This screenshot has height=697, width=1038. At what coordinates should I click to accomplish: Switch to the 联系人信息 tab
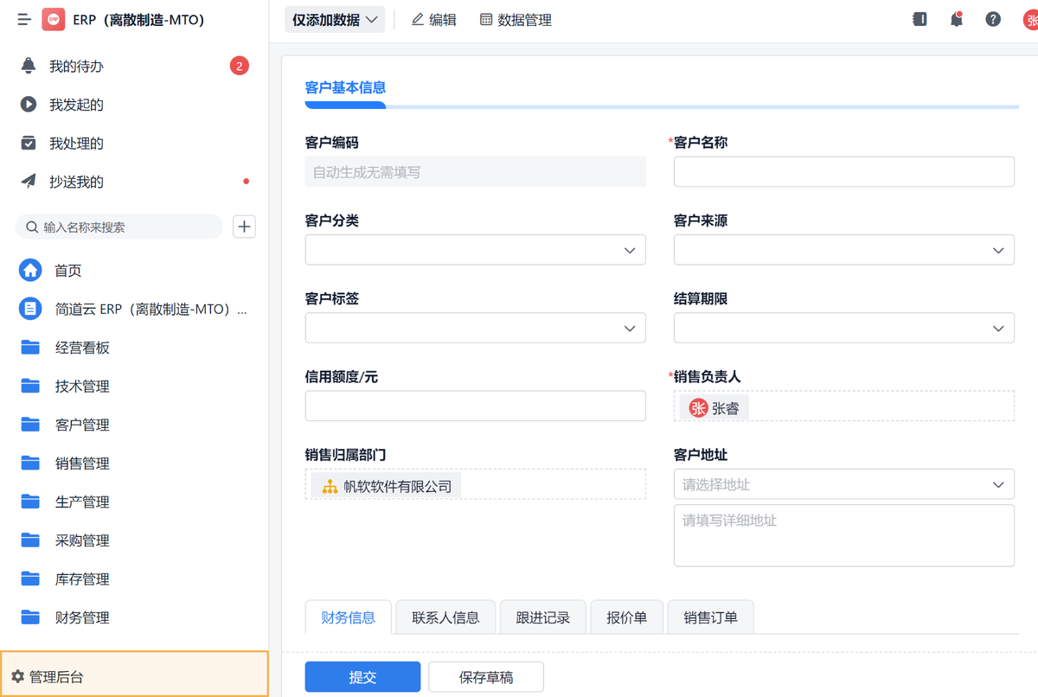[x=445, y=617]
